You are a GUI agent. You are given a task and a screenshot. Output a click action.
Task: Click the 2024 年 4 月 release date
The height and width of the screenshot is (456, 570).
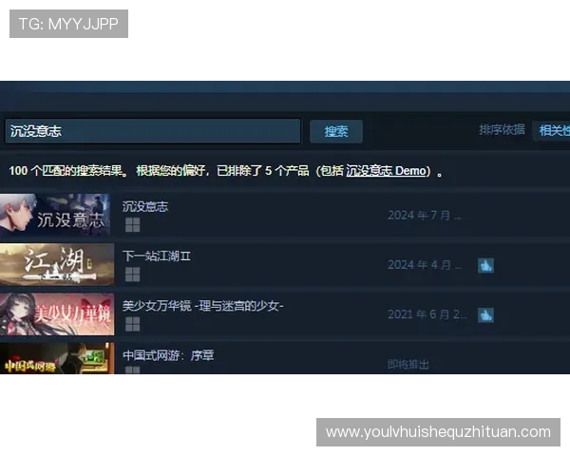coord(425,265)
